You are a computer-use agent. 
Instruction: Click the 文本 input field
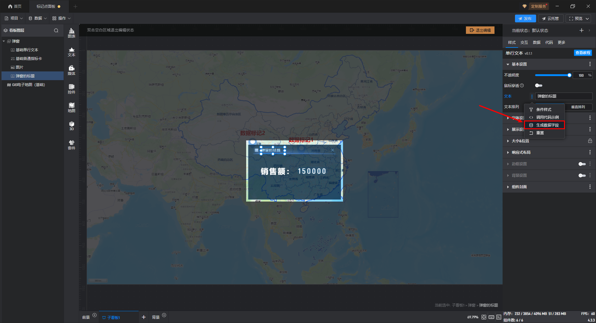click(x=563, y=96)
